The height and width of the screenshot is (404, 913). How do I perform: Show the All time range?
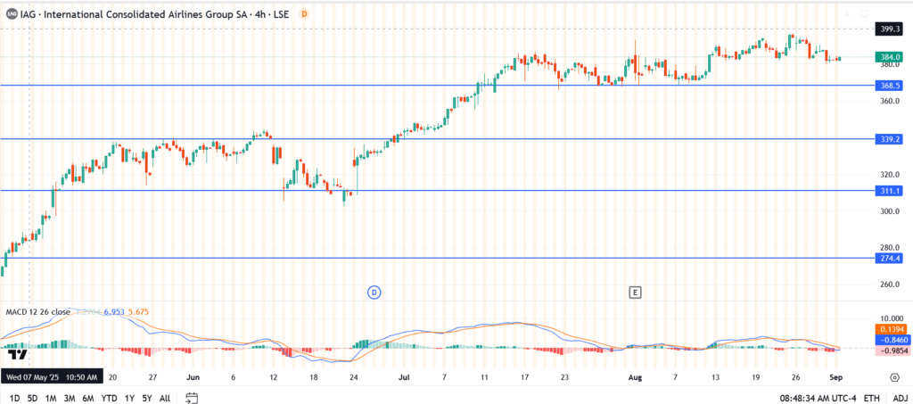click(165, 398)
